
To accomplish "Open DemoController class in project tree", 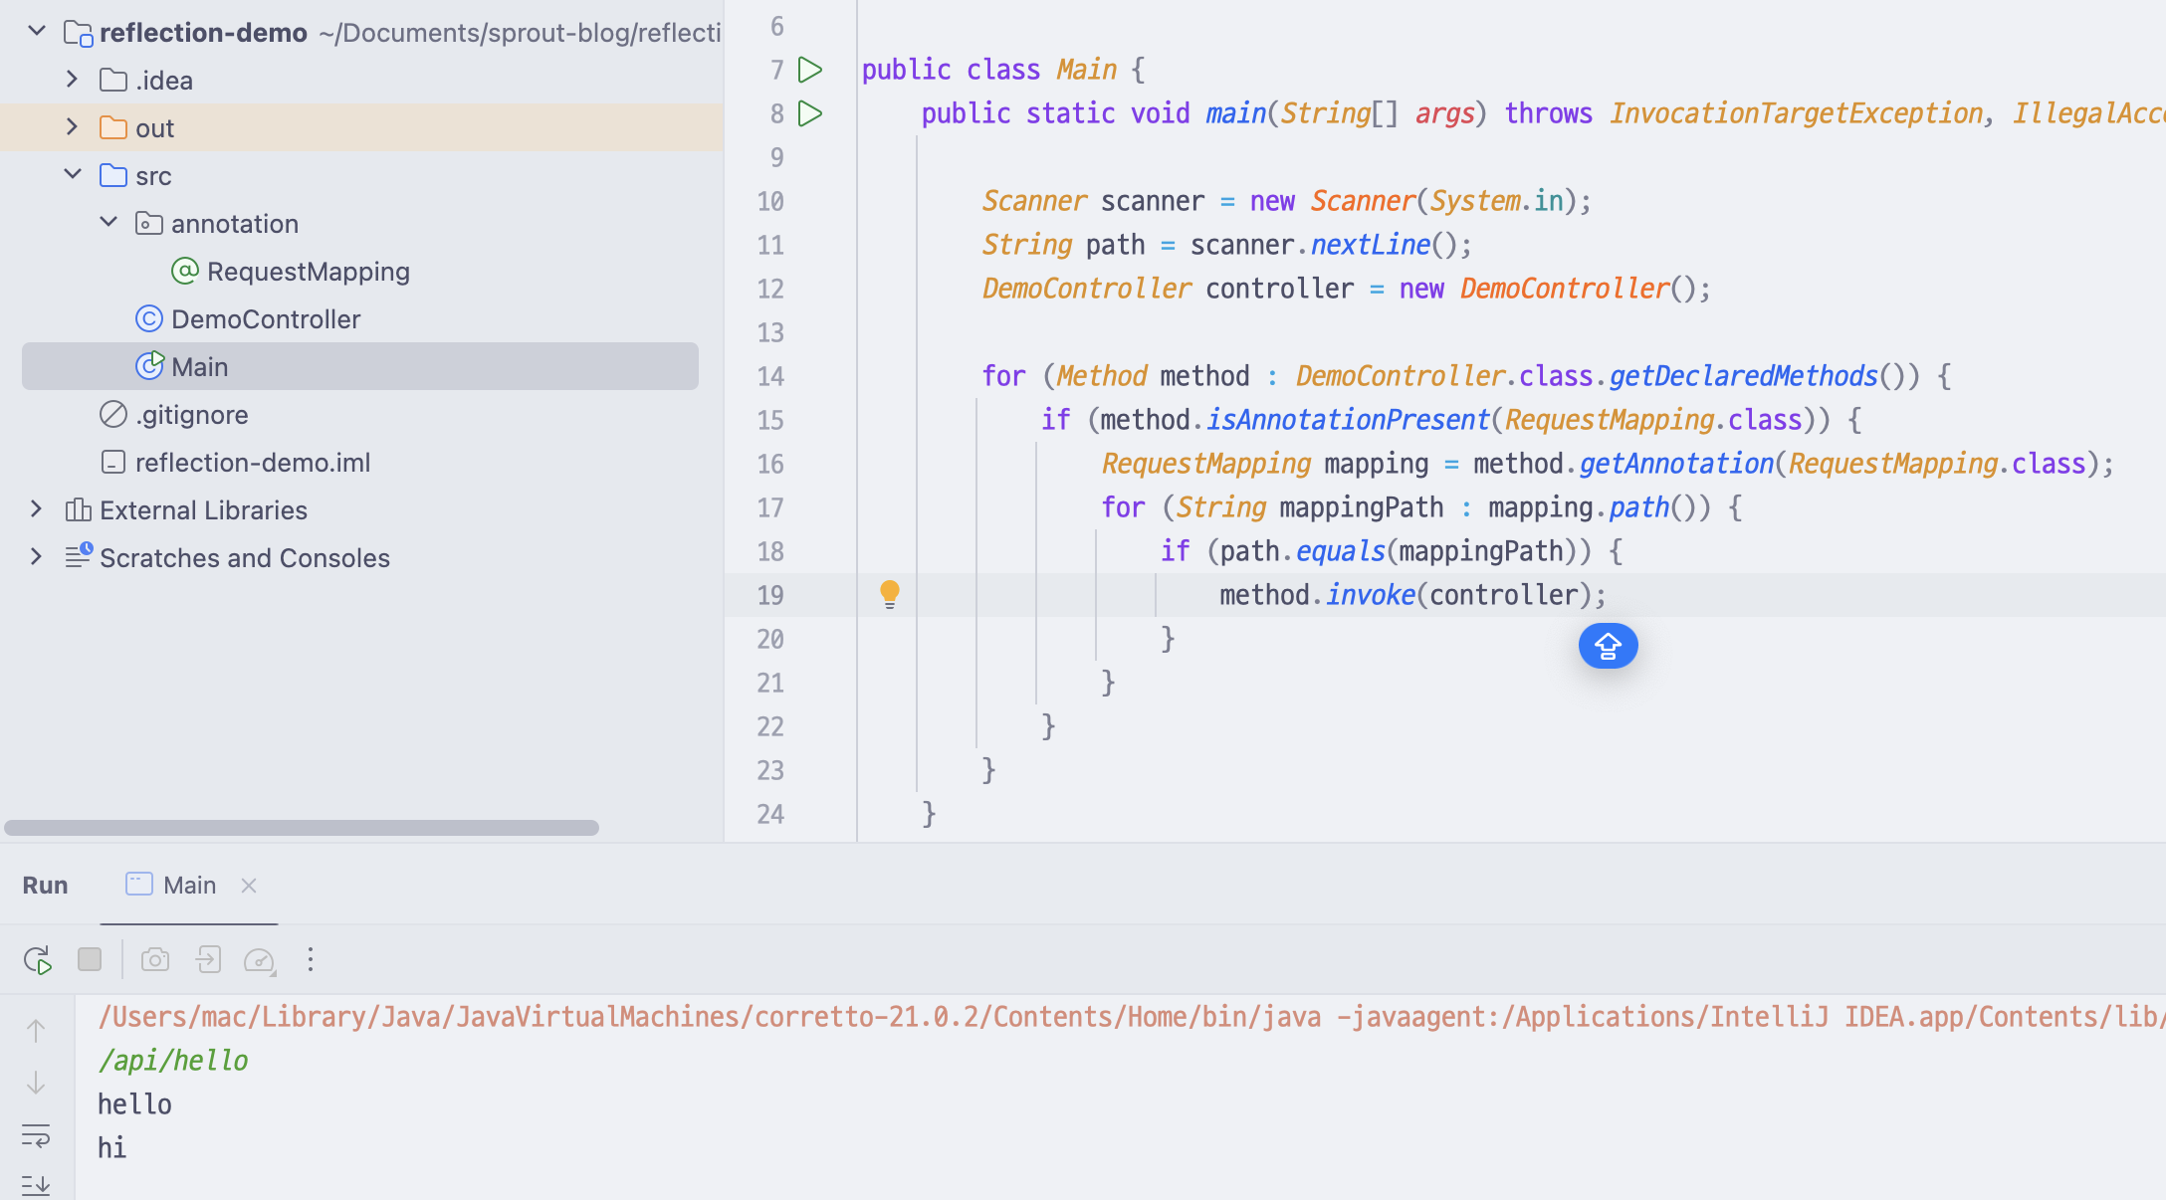I will click(x=265, y=319).
